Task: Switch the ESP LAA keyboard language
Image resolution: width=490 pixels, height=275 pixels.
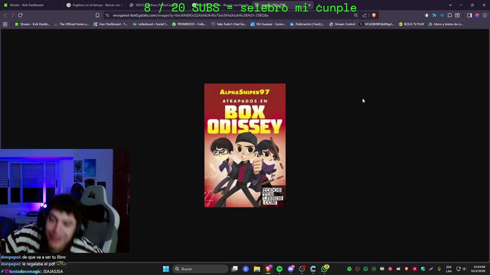Action: coord(449,269)
